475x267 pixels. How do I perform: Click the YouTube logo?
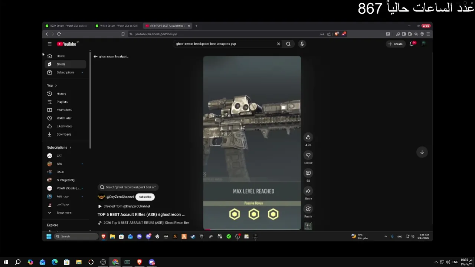coord(67,44)
